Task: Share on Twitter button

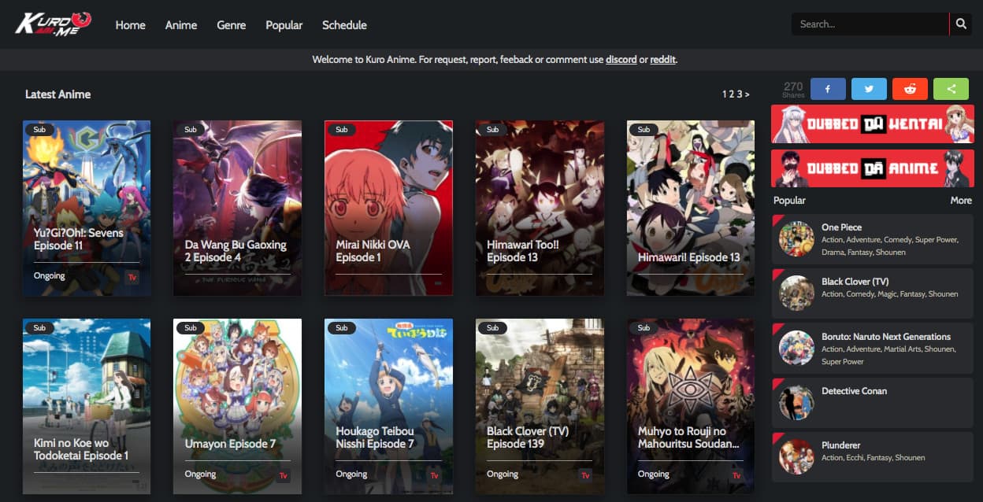Action: [x=869, y=89]
